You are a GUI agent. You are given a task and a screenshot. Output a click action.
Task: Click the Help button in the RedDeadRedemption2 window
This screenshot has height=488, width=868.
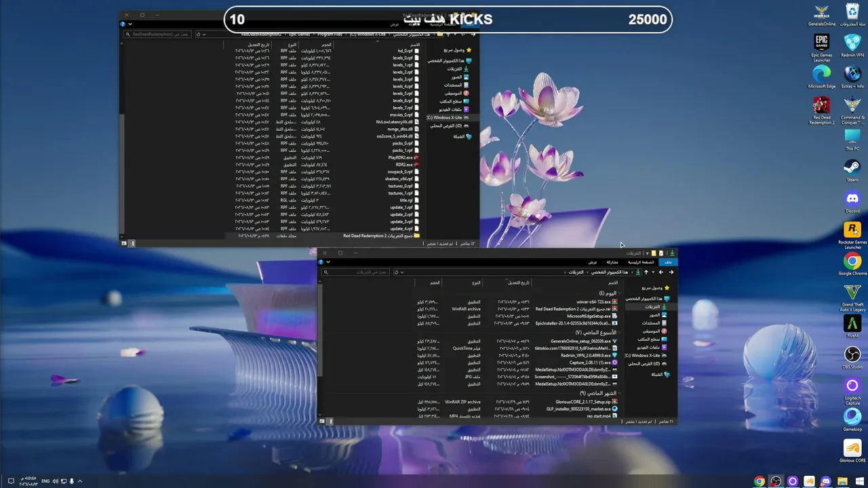(x=123, y=24)
